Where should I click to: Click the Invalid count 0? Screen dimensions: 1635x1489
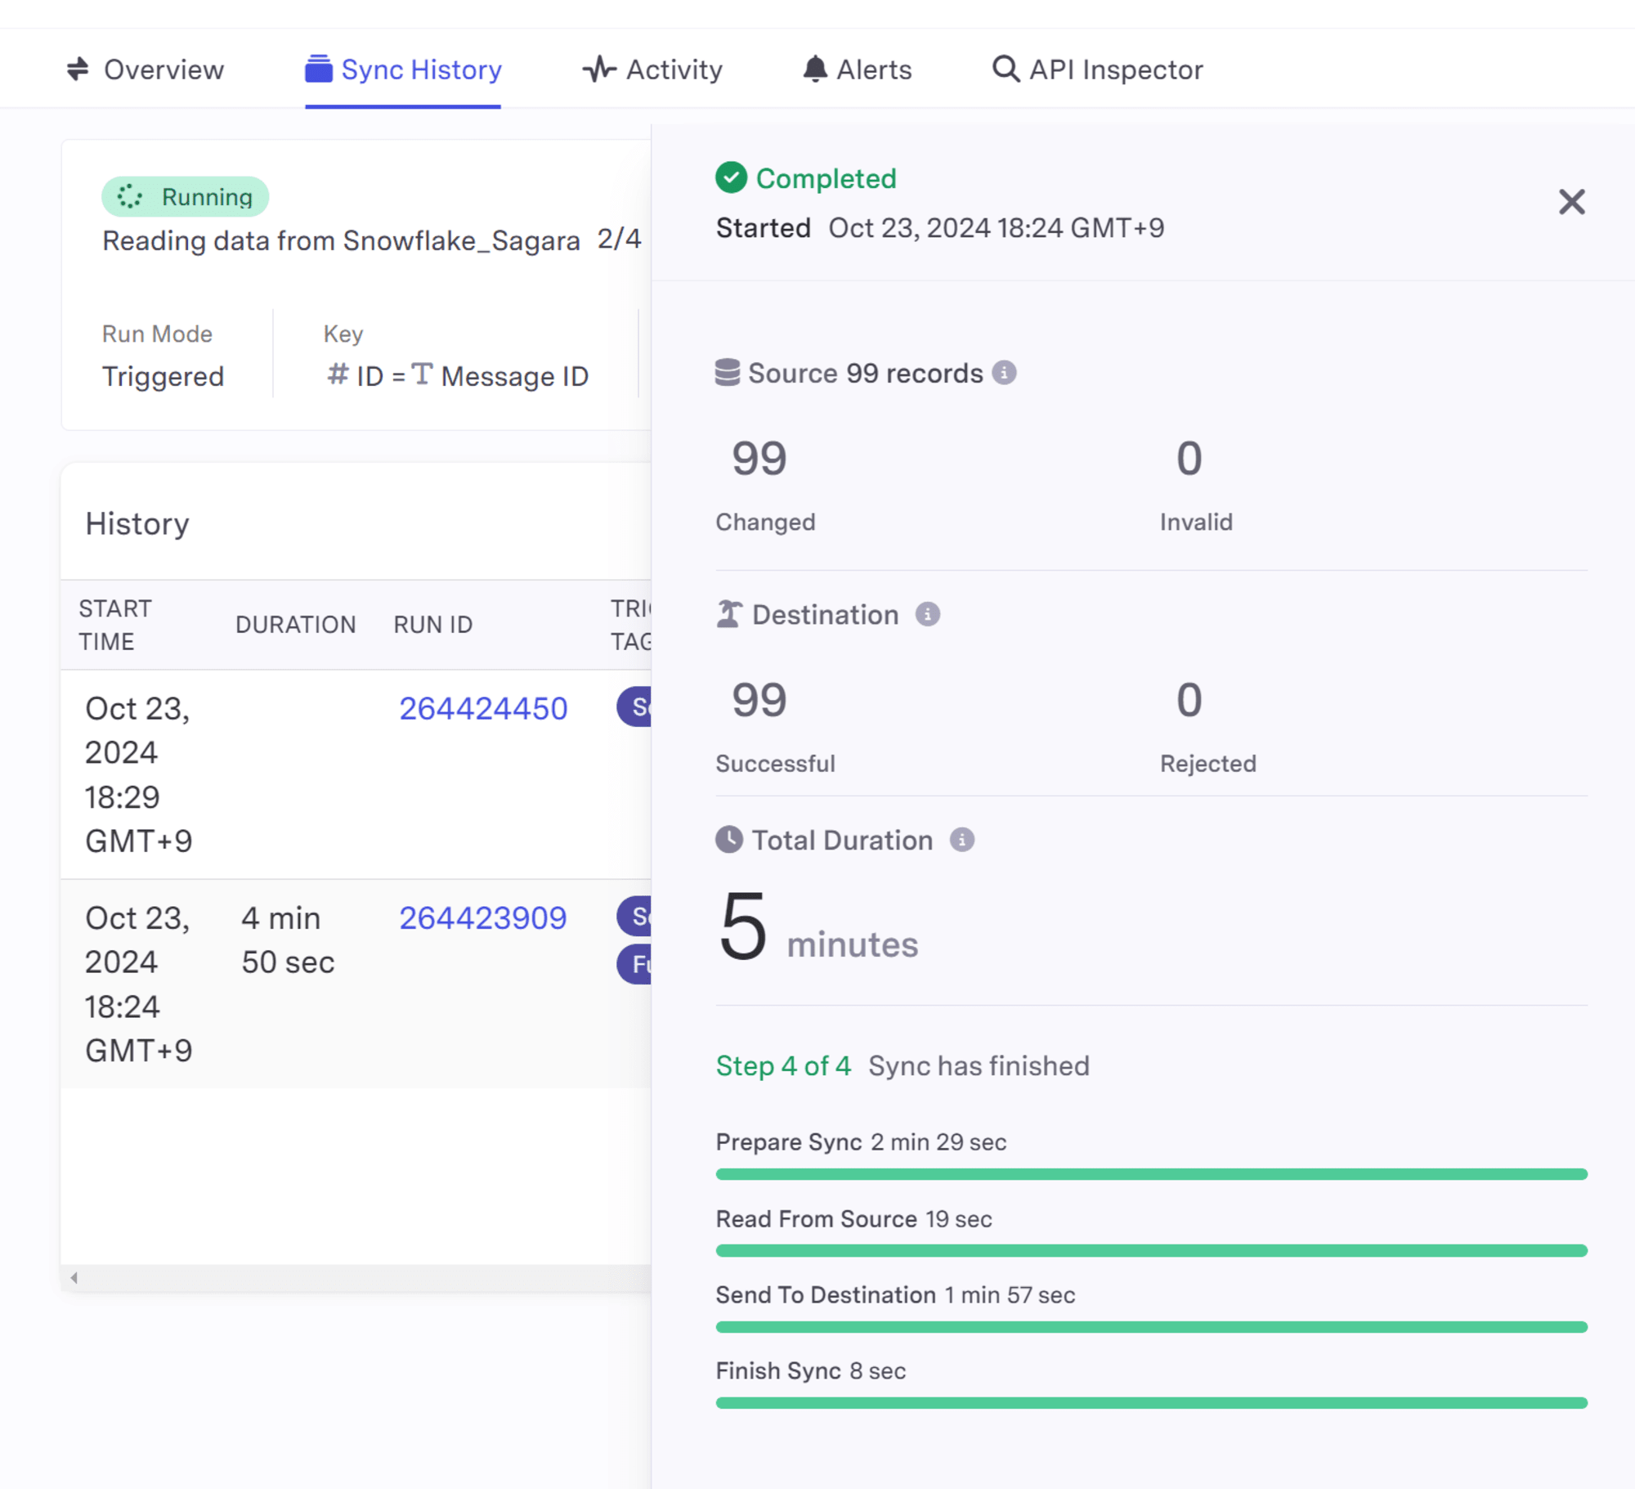pyautogui.click(x=1189, y=458)
